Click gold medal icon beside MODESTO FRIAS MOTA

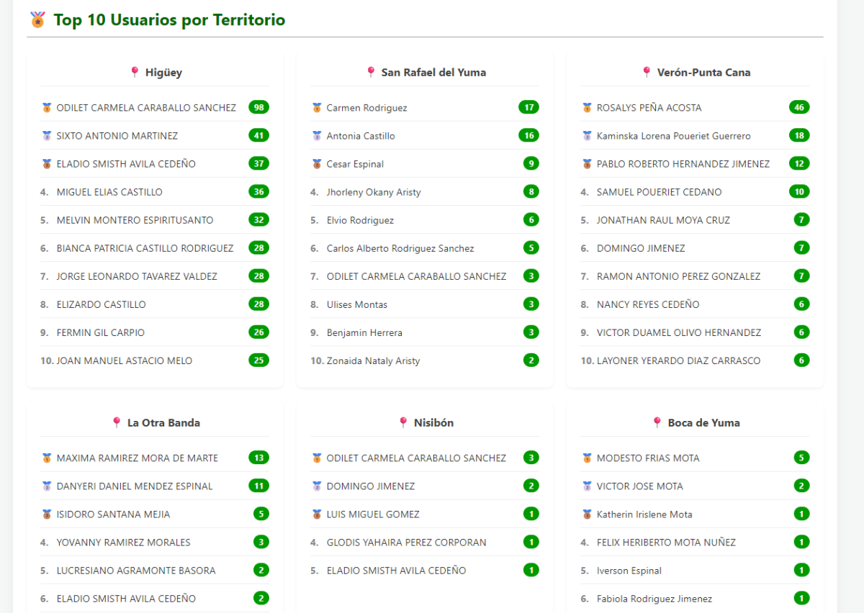[587, 458]
